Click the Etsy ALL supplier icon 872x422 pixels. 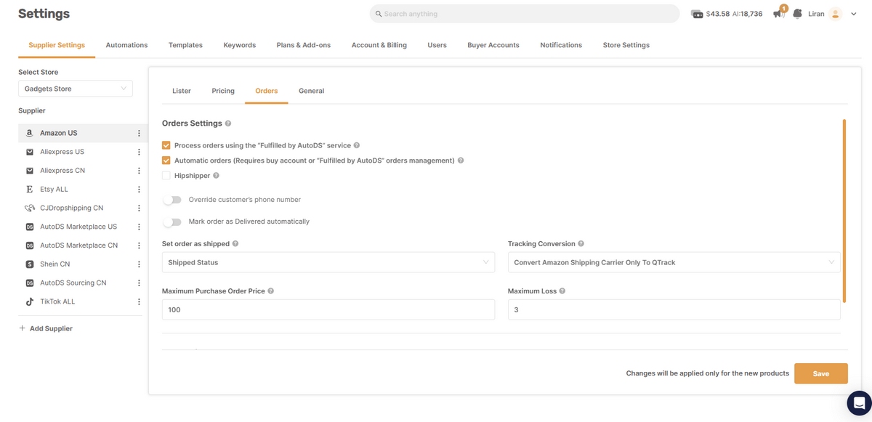(29, 189)
